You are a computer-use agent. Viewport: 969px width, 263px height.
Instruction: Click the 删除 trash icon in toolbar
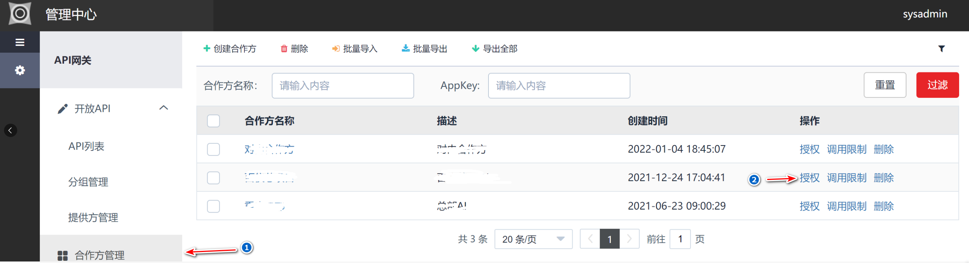pyautogui.click(x=284, y=49)
